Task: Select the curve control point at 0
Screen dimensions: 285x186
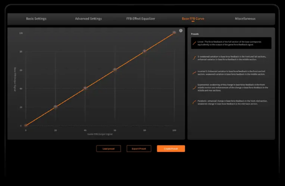Action: (x=26, y=125)
